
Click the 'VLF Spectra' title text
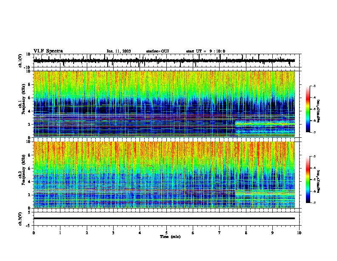point(48,51)
